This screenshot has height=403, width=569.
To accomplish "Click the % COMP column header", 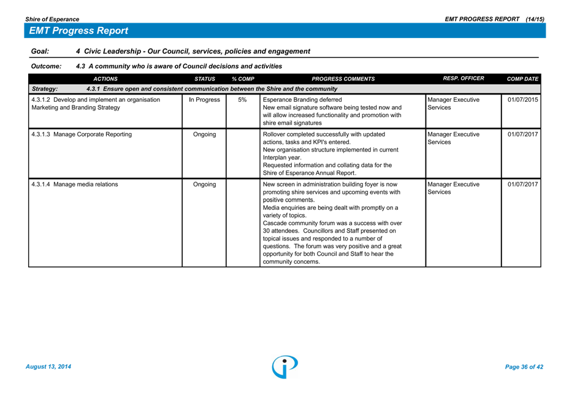I will tap(243, 79).
